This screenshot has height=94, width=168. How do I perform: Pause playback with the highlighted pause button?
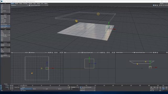(x=163, y=89)
